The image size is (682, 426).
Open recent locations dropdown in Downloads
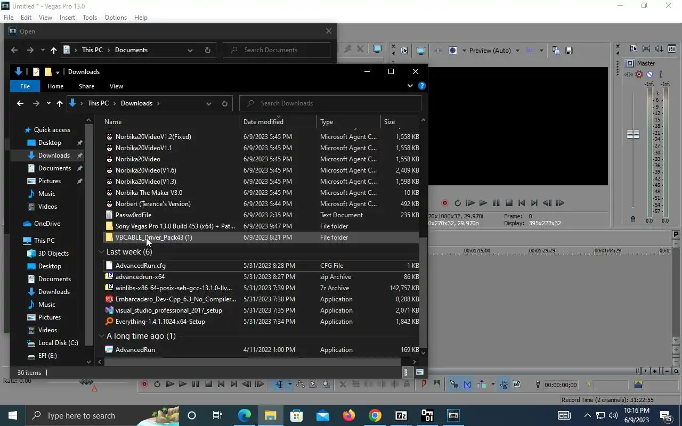[48, 103]
